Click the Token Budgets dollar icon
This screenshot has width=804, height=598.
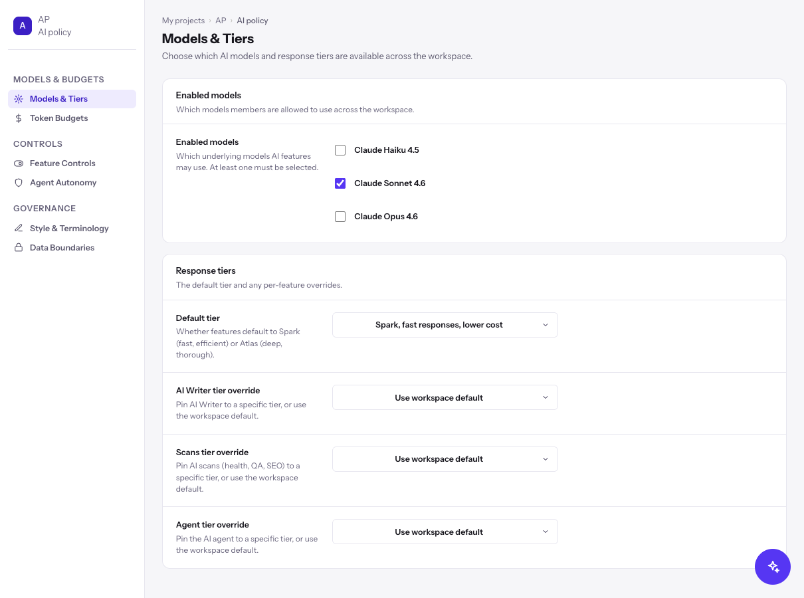click(x=19, y=118)
